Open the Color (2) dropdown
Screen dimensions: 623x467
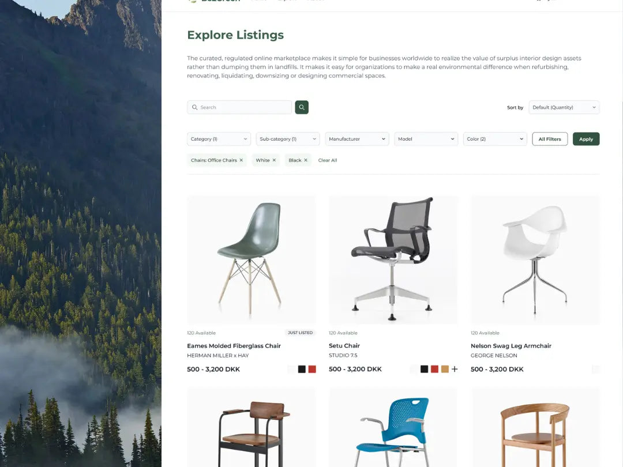pyautogui.click(x=495, y=139)
